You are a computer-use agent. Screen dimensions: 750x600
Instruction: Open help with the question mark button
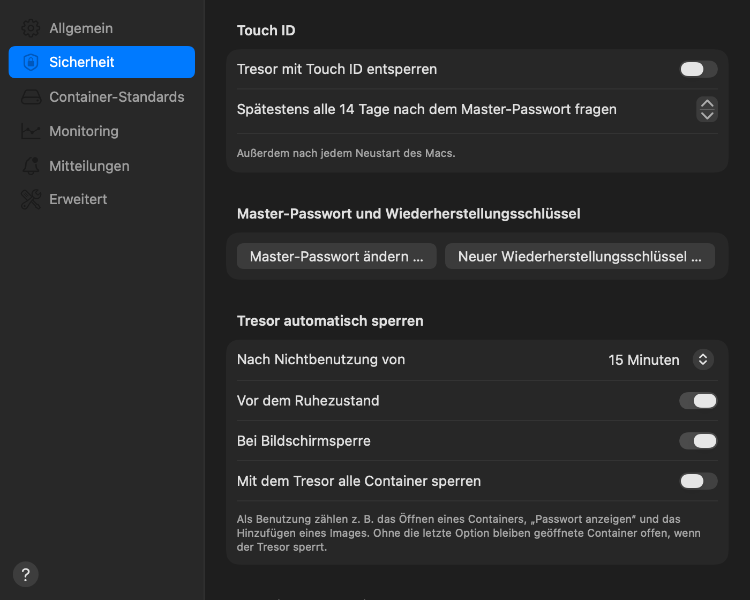coord(26,574)
